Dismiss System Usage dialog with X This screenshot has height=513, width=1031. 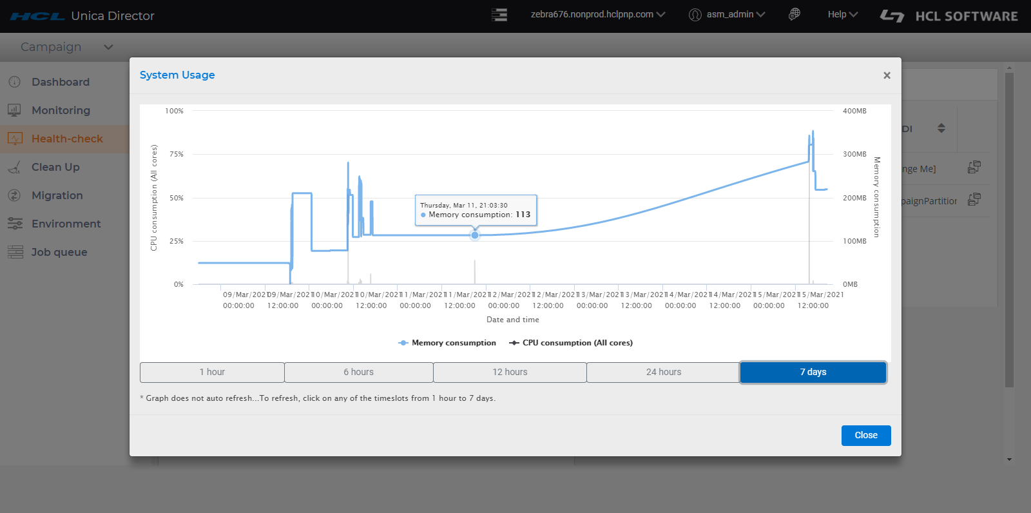887,75
